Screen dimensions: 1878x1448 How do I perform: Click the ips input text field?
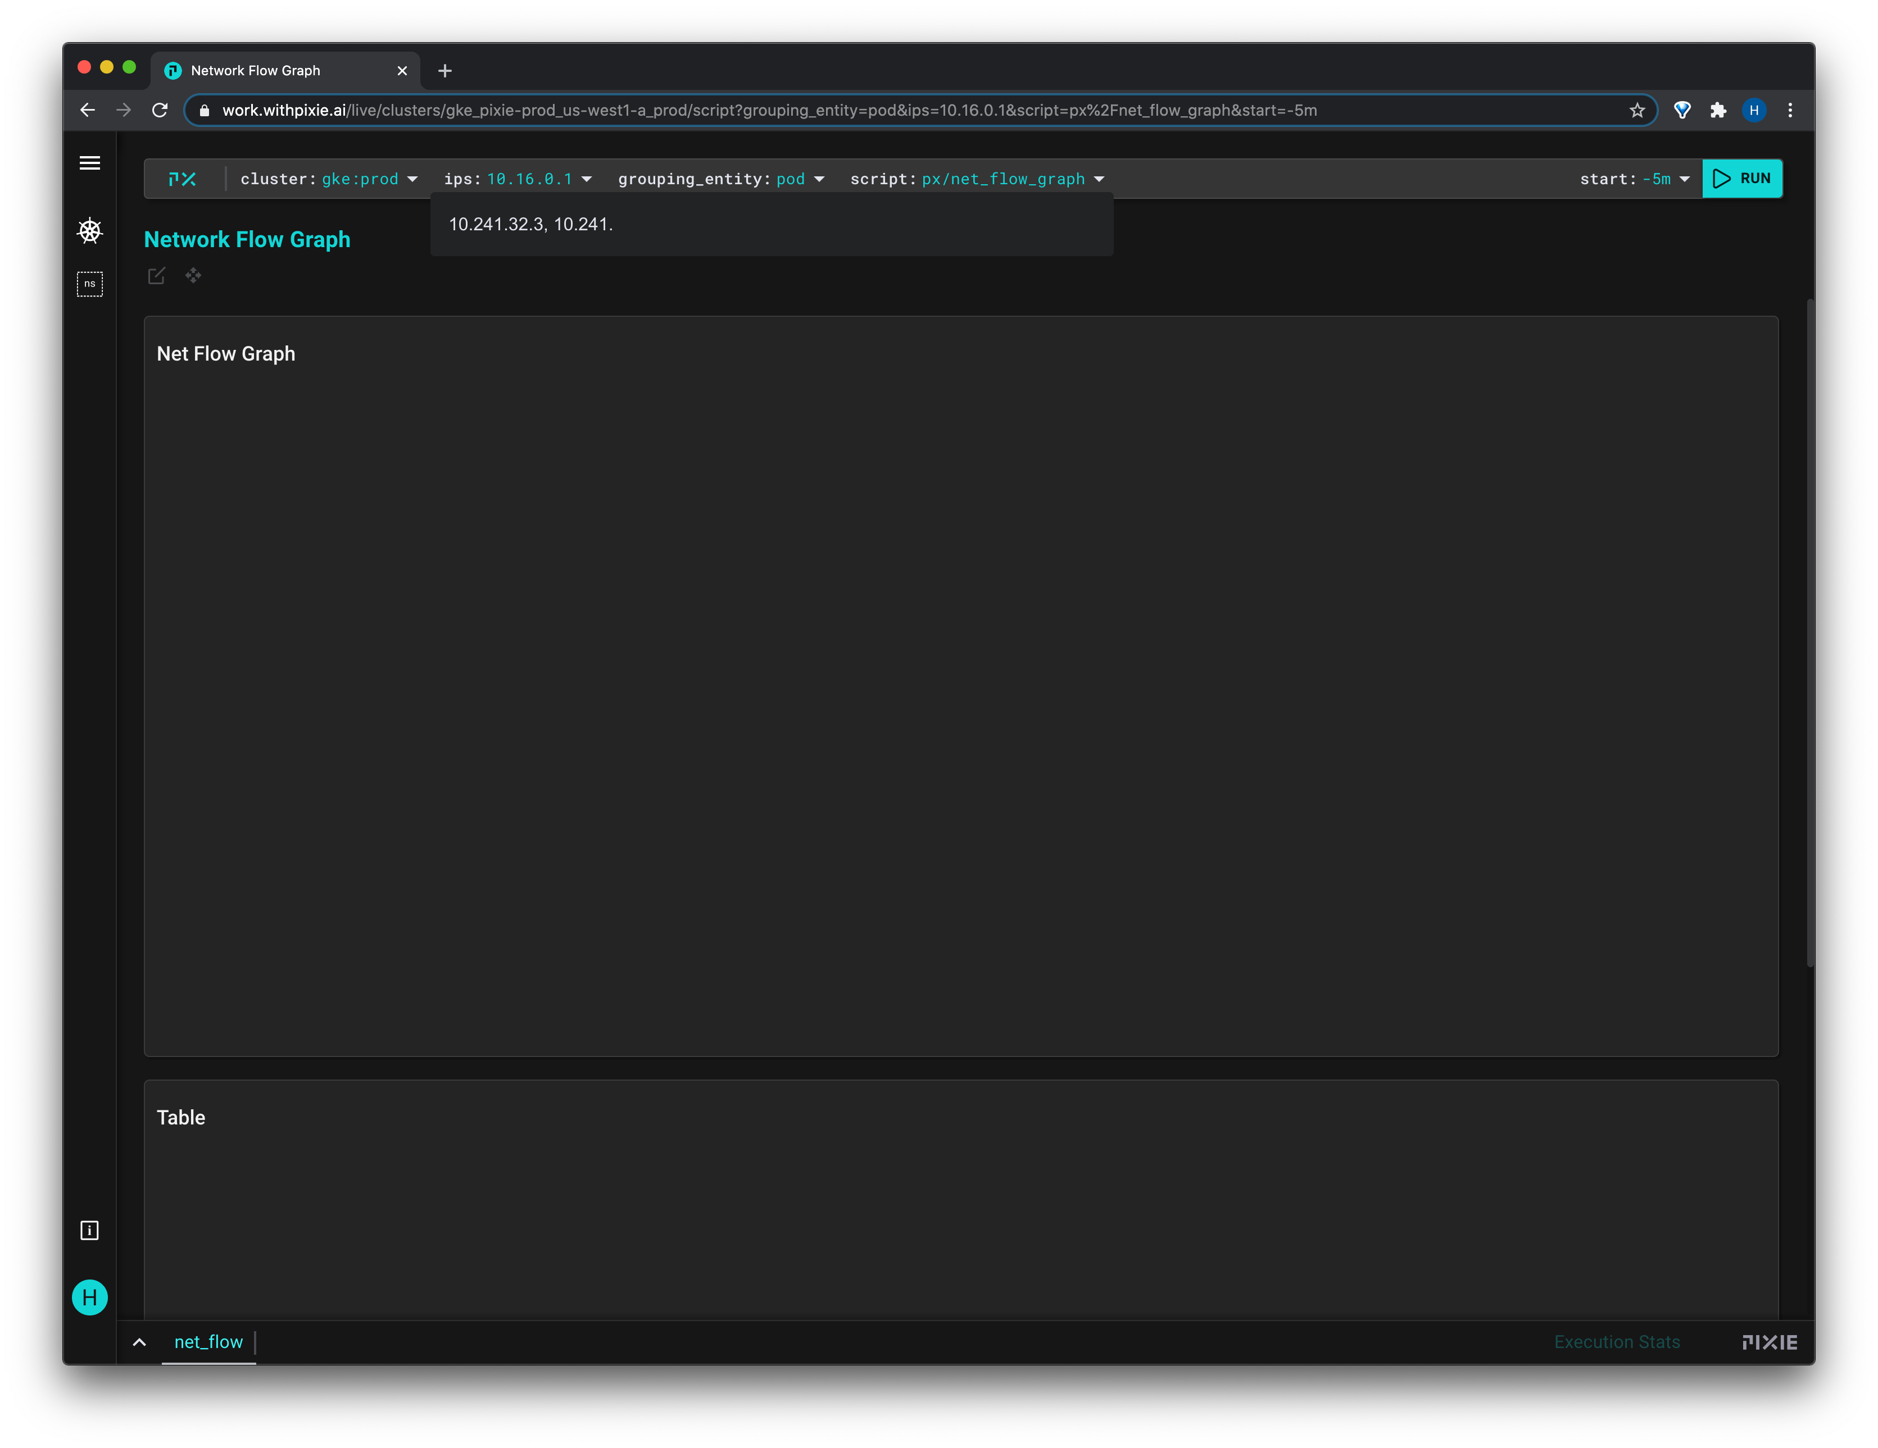coord(770,224)
